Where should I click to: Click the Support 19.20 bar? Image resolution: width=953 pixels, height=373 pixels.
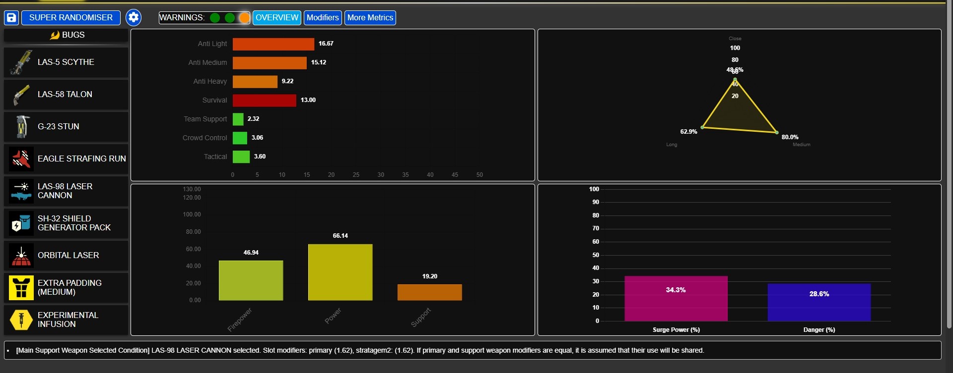tap(430, 292)
